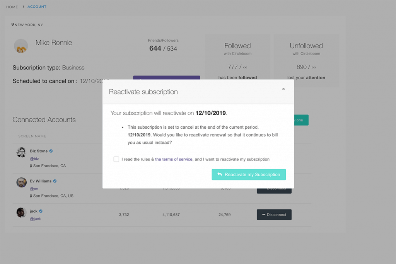Open the @biz handle link
This screenshot has height=264, width=396.
pos(34,159)
